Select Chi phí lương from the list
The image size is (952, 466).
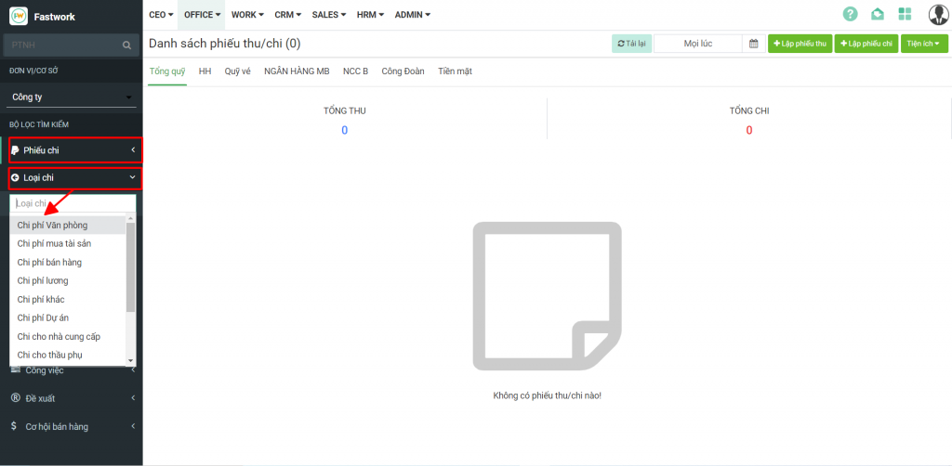(x=43, y=280)
